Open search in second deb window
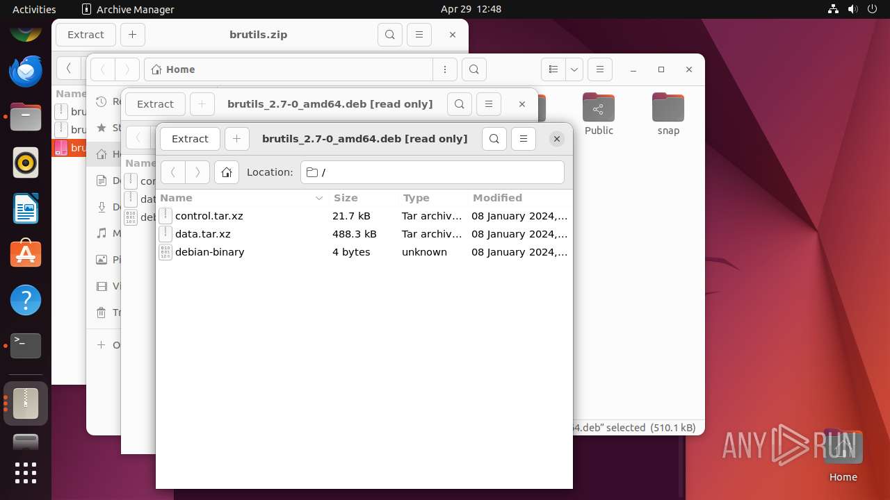890x500 pixels. [x=459, y=104]
